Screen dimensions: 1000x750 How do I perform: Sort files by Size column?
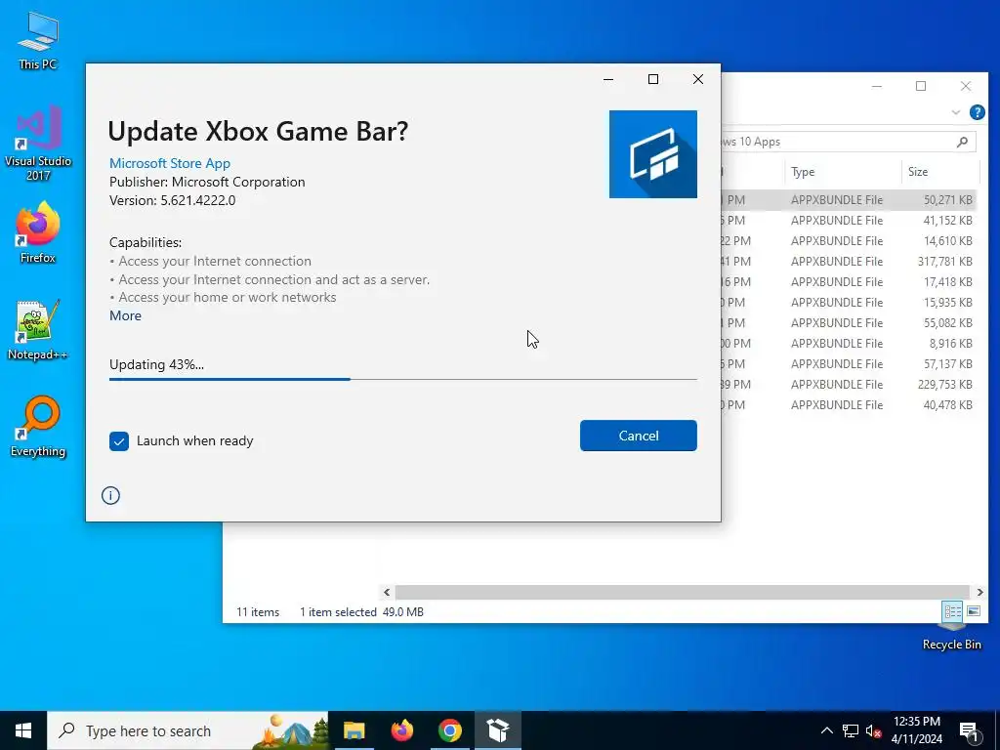[x=940, y=172]
